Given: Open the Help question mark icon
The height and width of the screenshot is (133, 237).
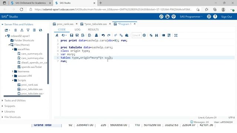Looking at the screenshot, I should click(215, 17).
